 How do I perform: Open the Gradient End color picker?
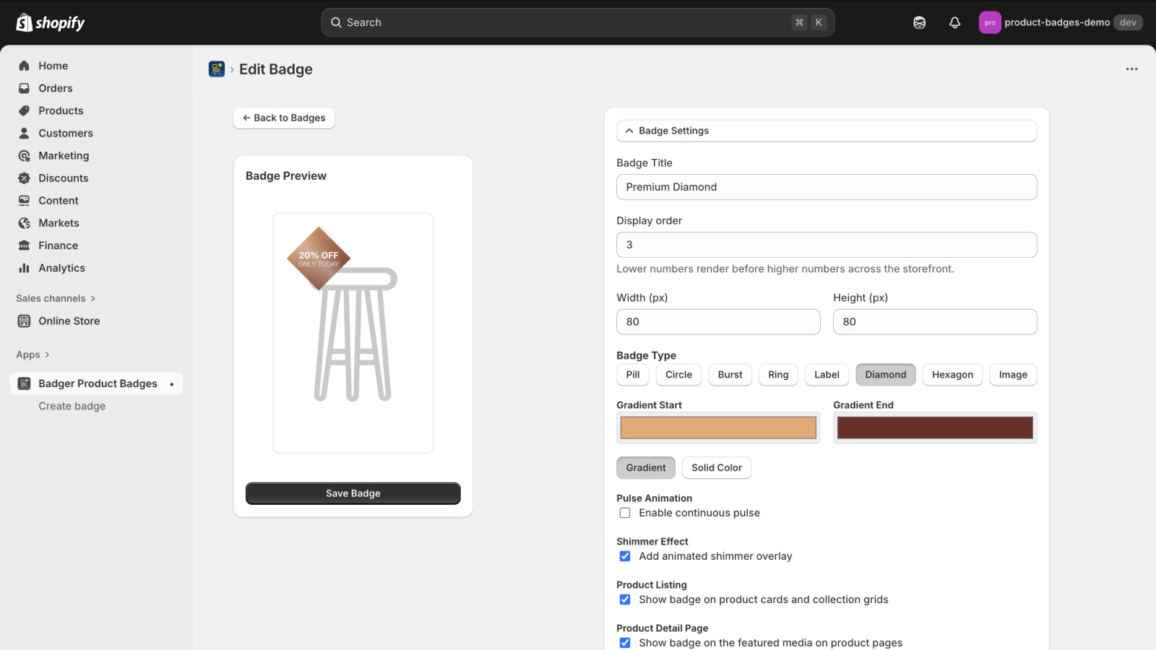[x=934, y=428]
